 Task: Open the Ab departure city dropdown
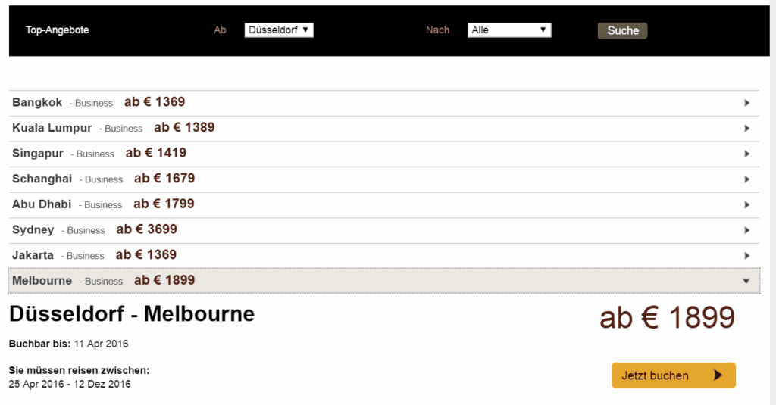279,30
